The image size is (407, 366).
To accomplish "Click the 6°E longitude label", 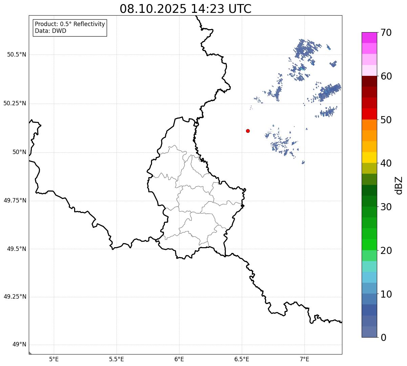I will tap(179, 359).
